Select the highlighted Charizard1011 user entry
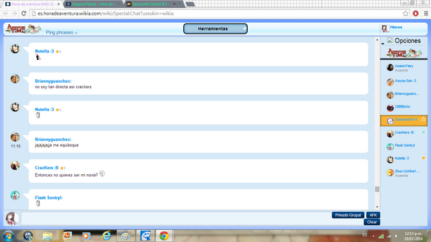This screenshot has height=242, width=431. tap(404, 120)
